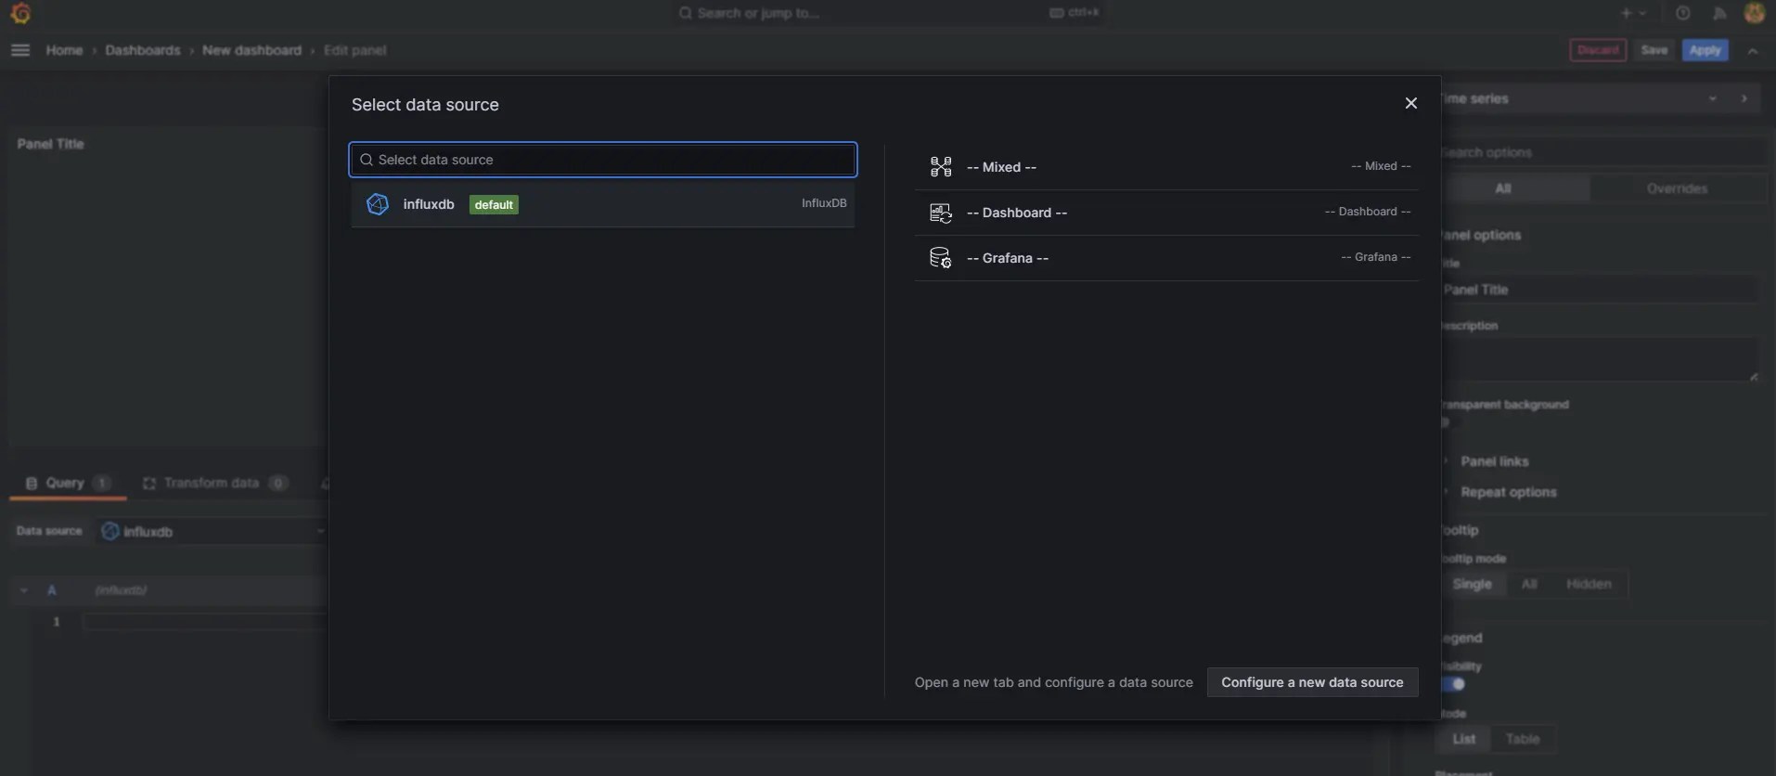Click the Apply button

1705,50
